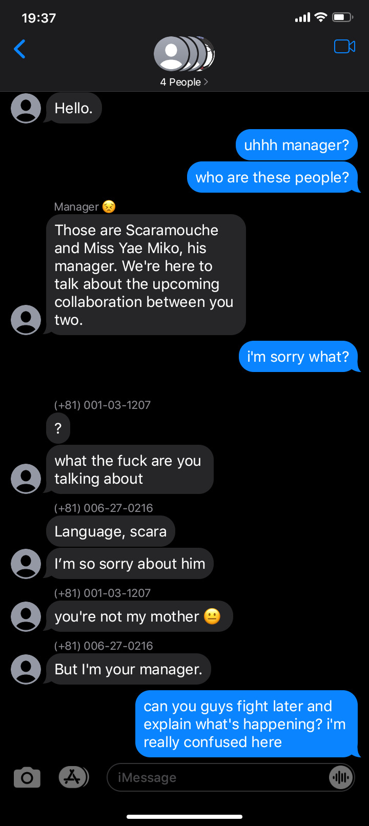The width and height of the screenshot is (369, 826).
Task: Tap the group avatar cluster at top
Action: pyautogui.click(x=184, y=54)
